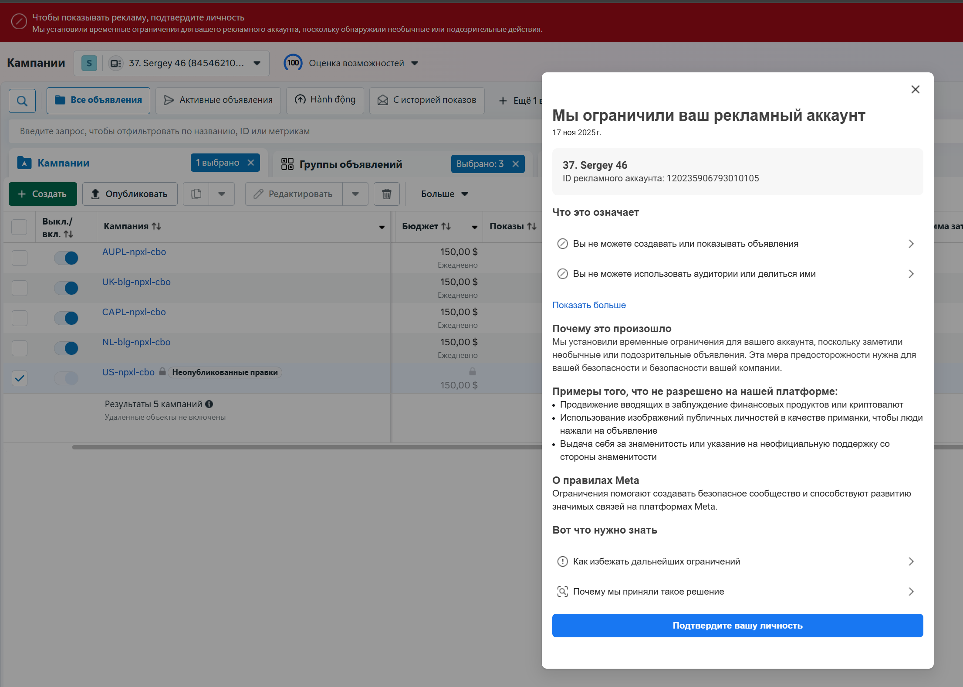Open the ad account selector dropdown
The image size is (963, 687).
pos(257,63)
